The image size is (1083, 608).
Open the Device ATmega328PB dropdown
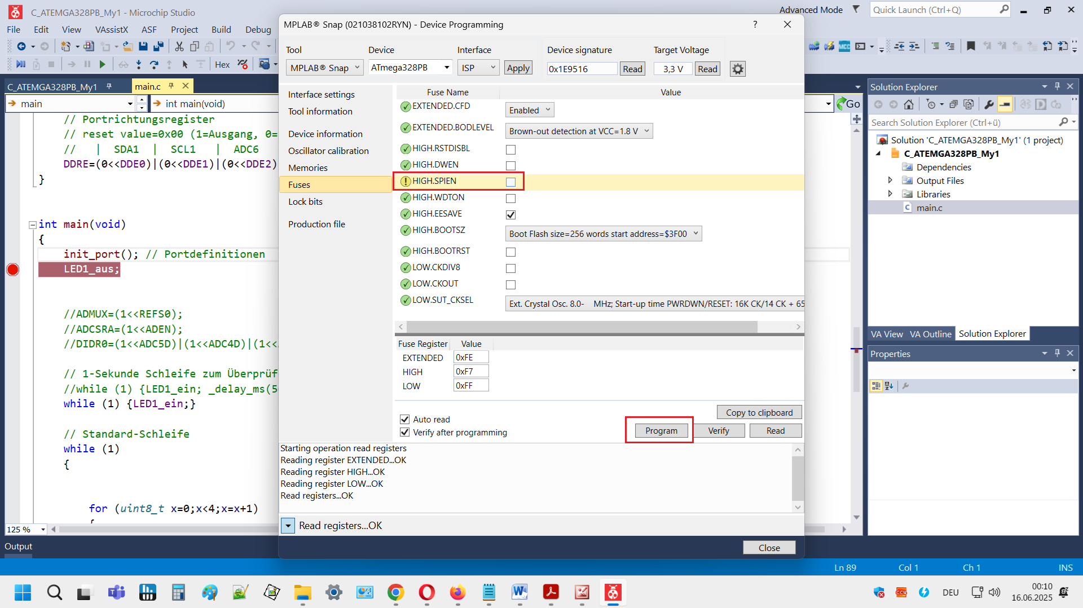click(x=411, y=68)
